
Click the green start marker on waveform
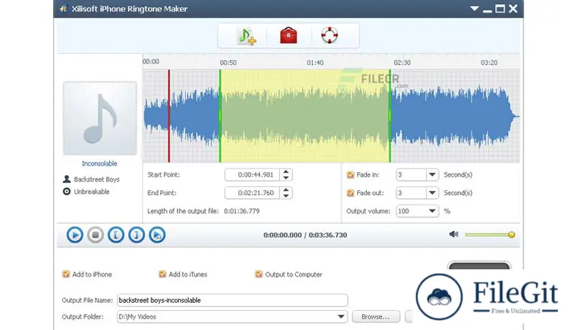pyautogui.click(x=220, y=116)
